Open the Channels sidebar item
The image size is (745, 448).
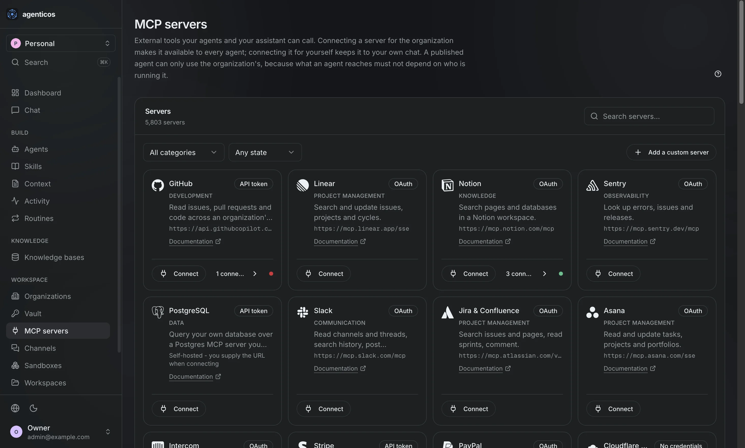58,348
